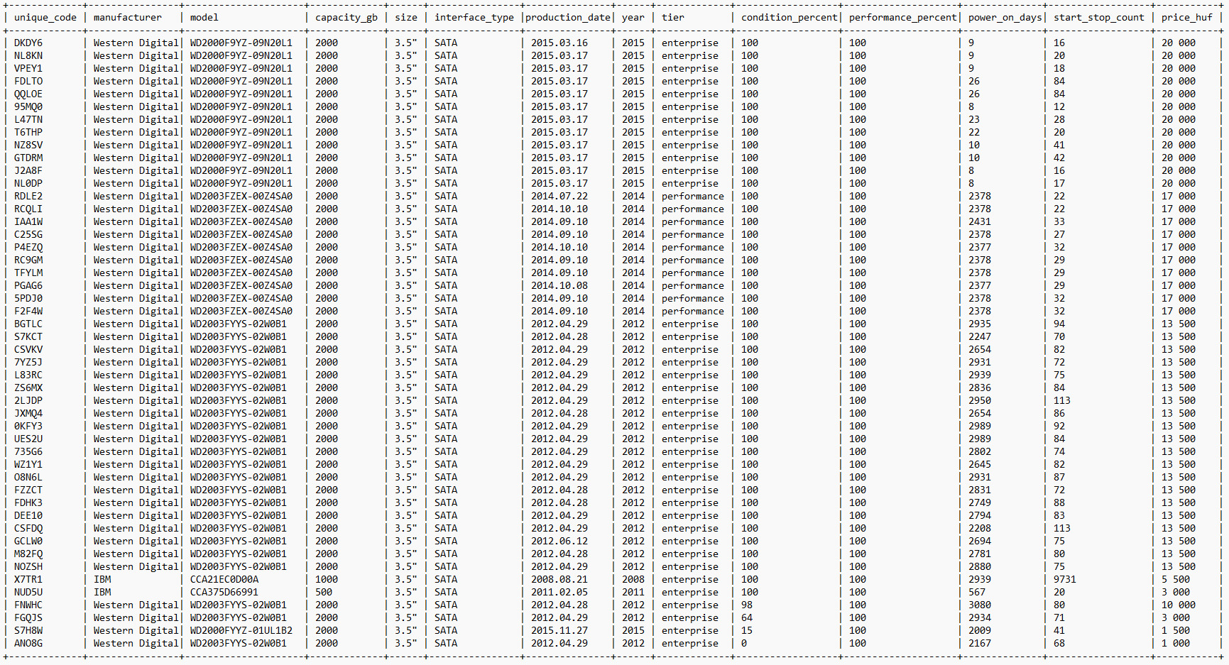This screenshot has width=1229, height=665.
Task: Select unique code FZZCT
Action: tap(28, 490)
